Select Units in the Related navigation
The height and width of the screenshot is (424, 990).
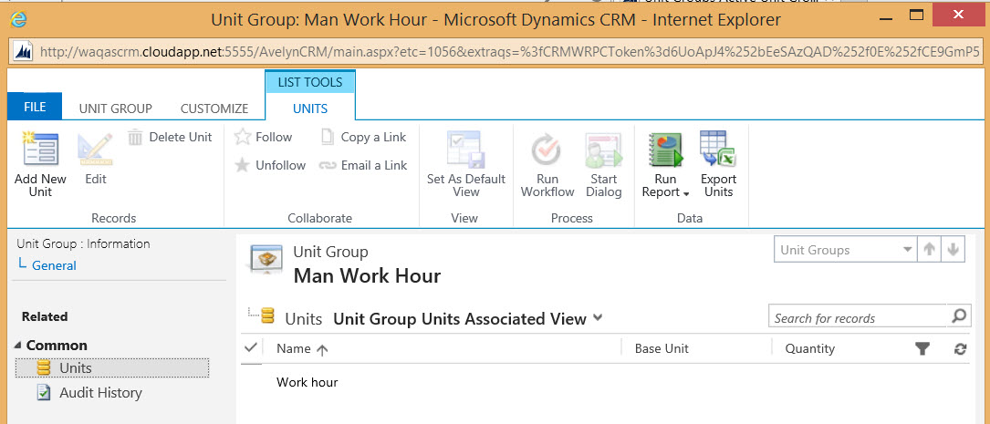coord(112,367)
